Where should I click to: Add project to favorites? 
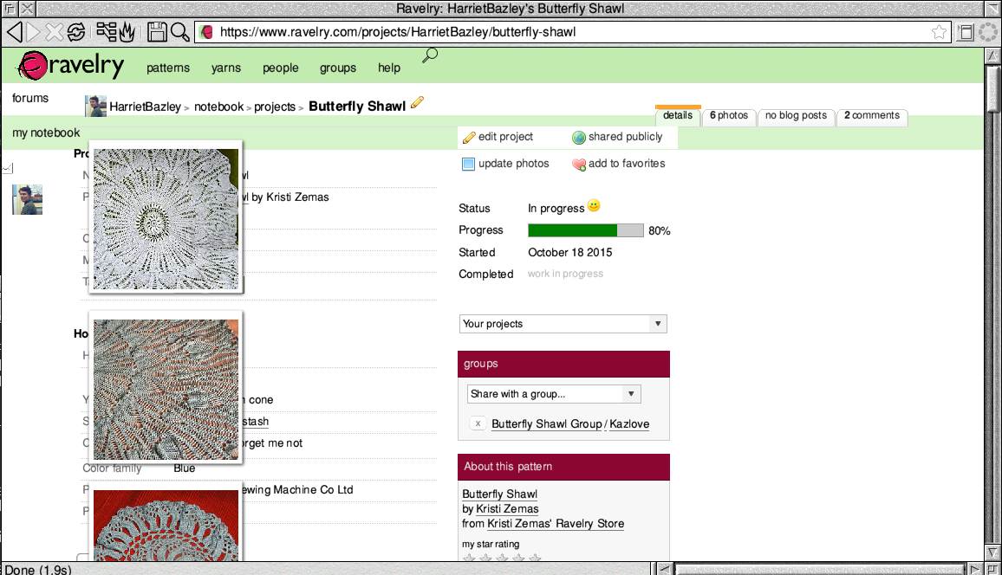619,164
